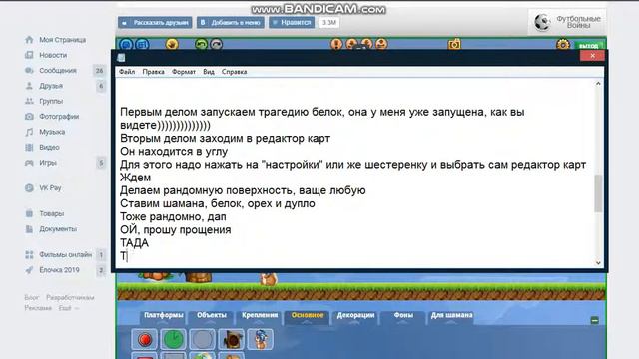Click the green выход exit button
The width and height of the screenshot is (639, 359).
pos(588,45)
